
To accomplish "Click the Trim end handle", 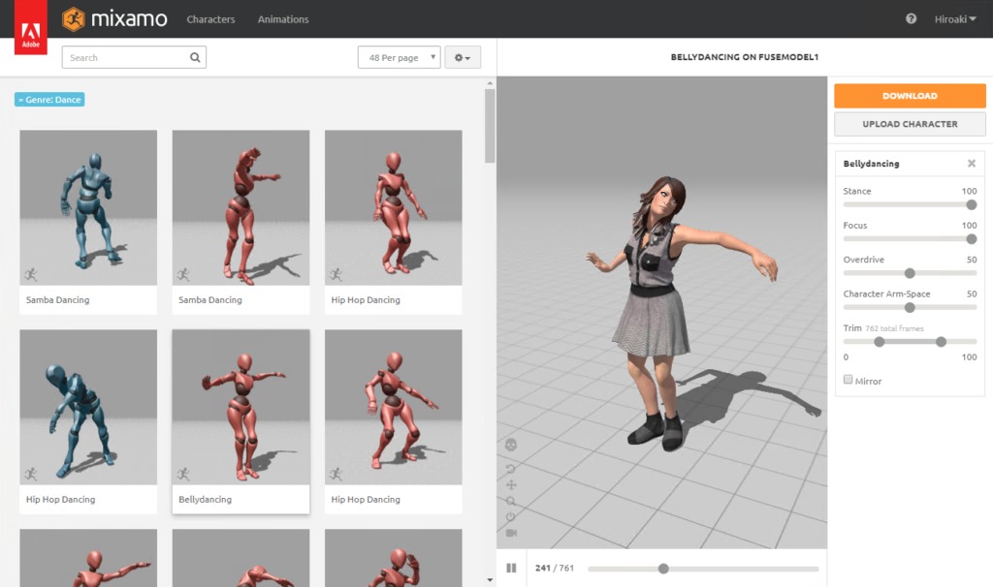I will 941,342.
